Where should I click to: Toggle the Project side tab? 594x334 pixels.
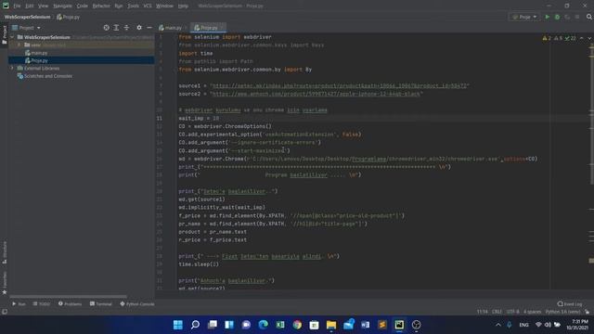(5, 35)
